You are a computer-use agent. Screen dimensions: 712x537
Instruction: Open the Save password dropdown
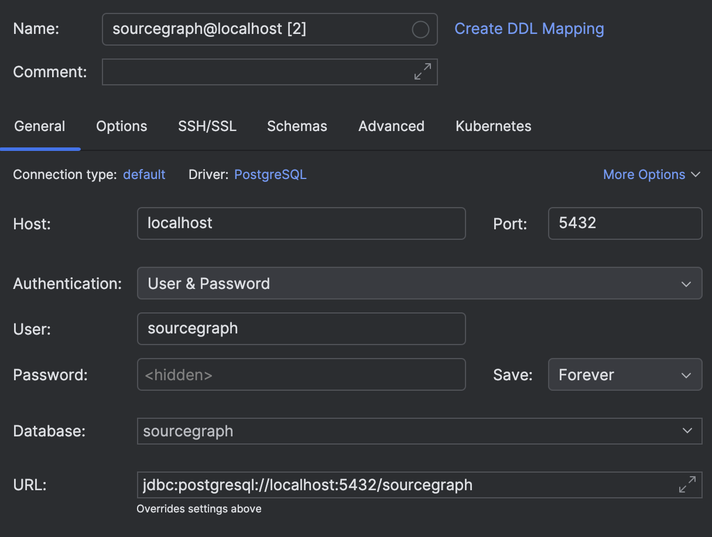[x=624, y=375]
